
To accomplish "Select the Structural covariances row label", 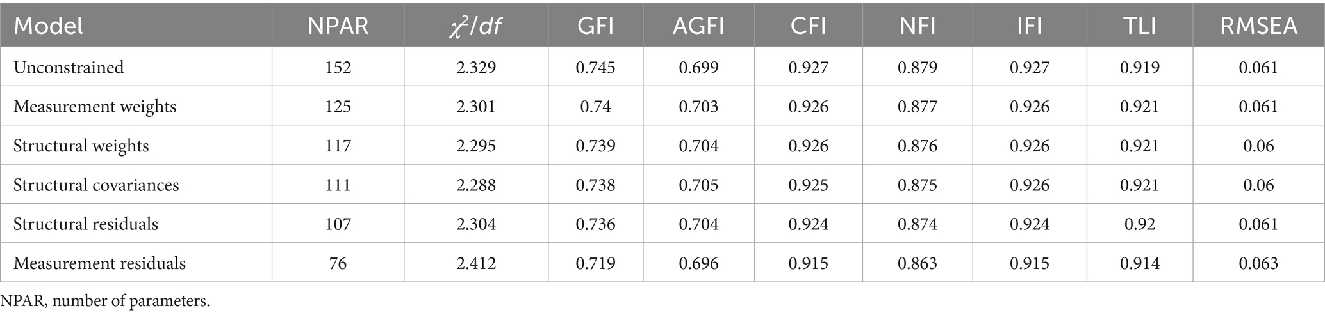I will (x=96, y=185).
